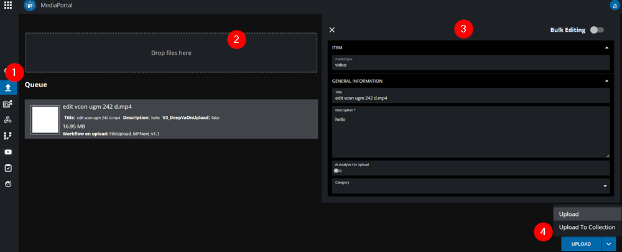622x252 pixels.
Task: Close the metadata editing panel
Action: [332, 30]
